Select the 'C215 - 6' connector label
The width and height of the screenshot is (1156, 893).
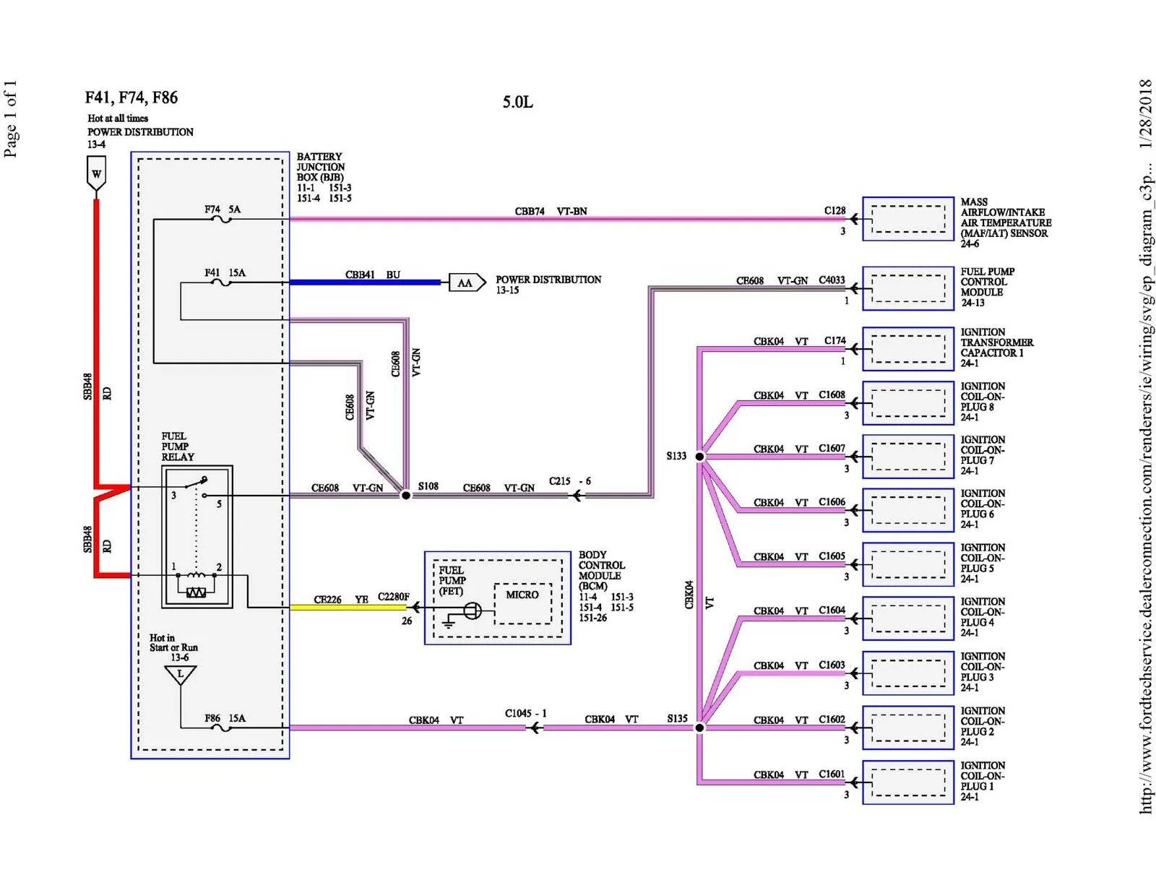[570, 480]
